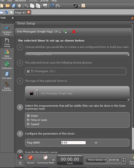Print using the printer icon
Image resolution: width=134 pixels, height=168 pixels.
(19, 6)
